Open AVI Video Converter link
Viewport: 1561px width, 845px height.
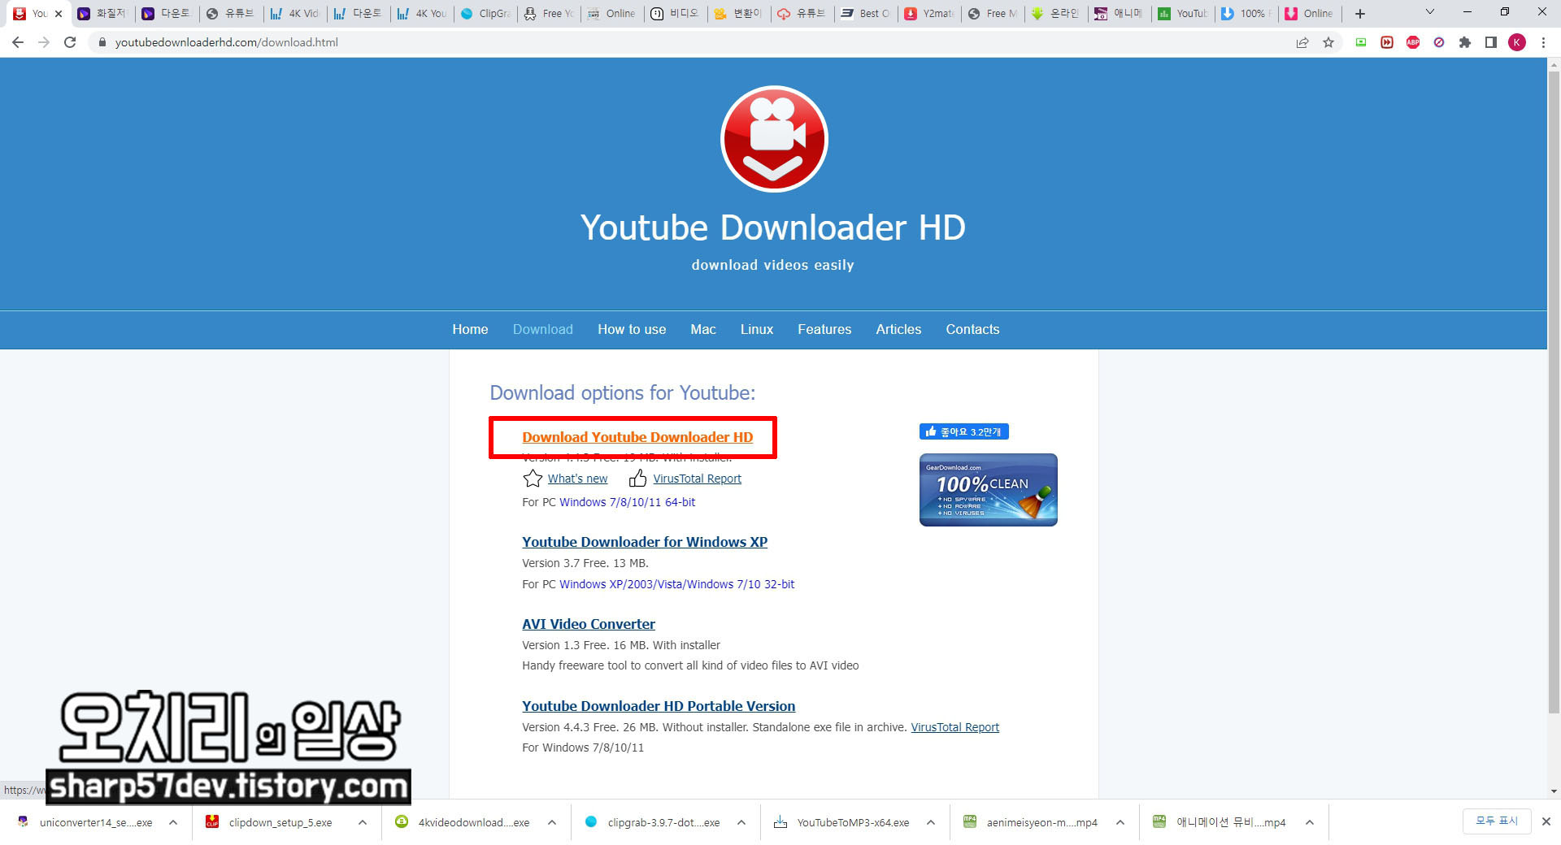(589, 624)
